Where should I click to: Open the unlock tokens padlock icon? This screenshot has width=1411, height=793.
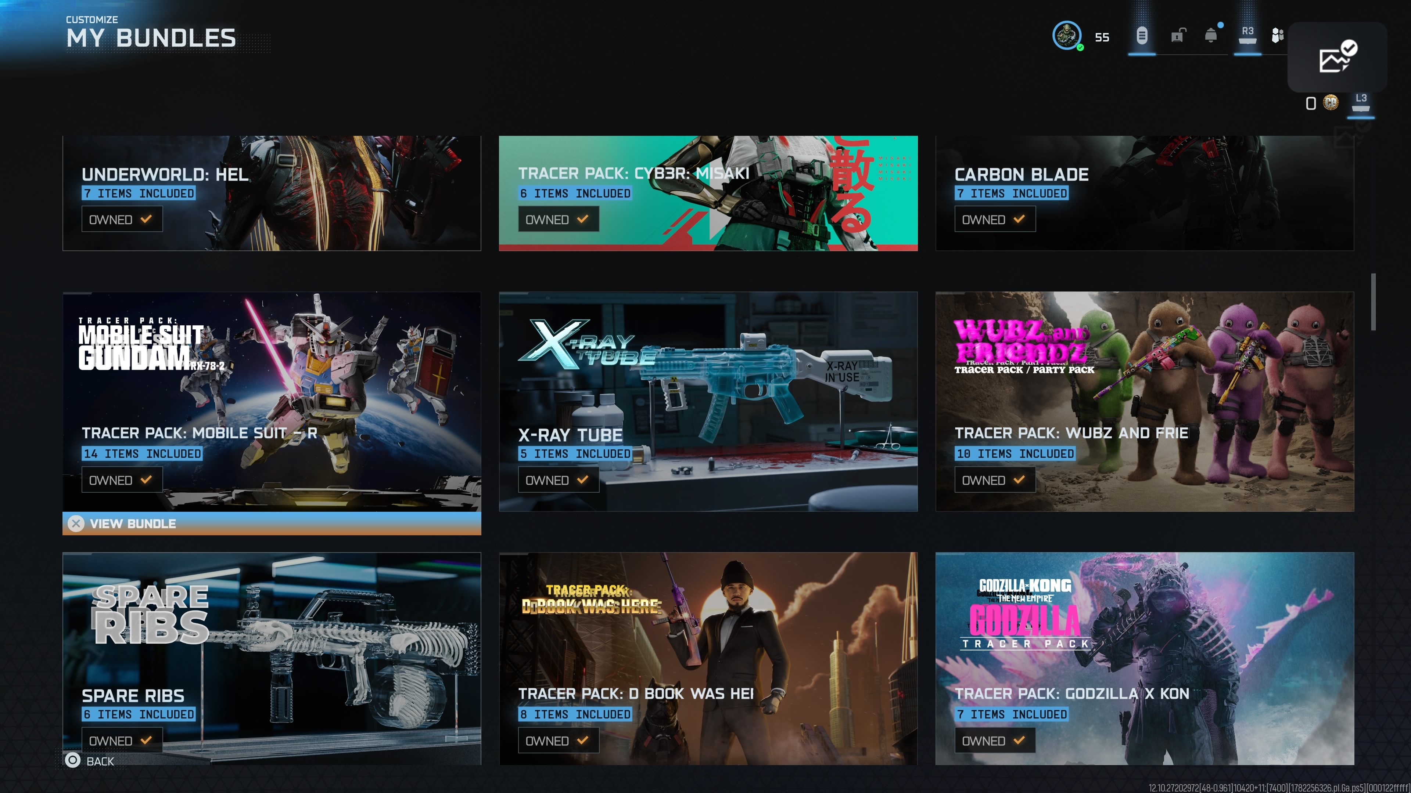pyautogui.click(x=1178, y=36)
